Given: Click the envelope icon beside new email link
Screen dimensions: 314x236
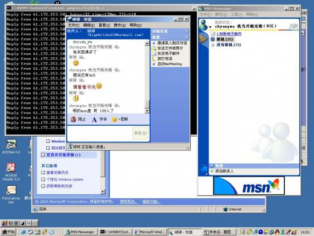Looking at the screenshot, I should pyautogui.click(x=213, y=34).
